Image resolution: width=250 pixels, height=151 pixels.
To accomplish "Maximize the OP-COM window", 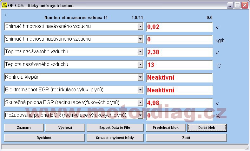I will [x=237, y=5].
